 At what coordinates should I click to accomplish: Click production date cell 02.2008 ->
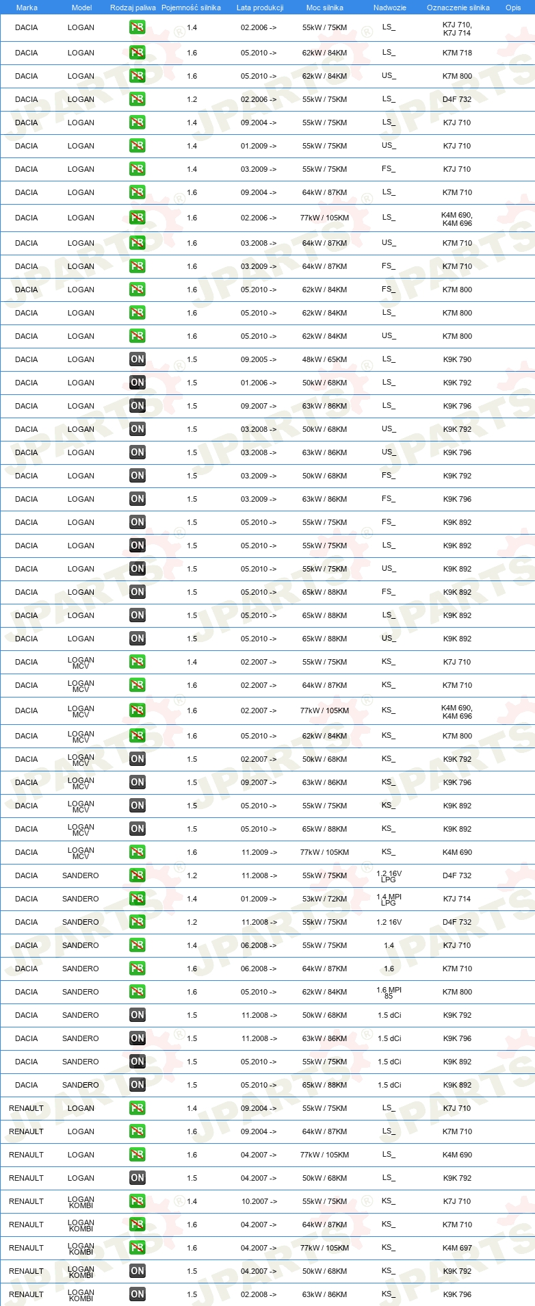259,1294
